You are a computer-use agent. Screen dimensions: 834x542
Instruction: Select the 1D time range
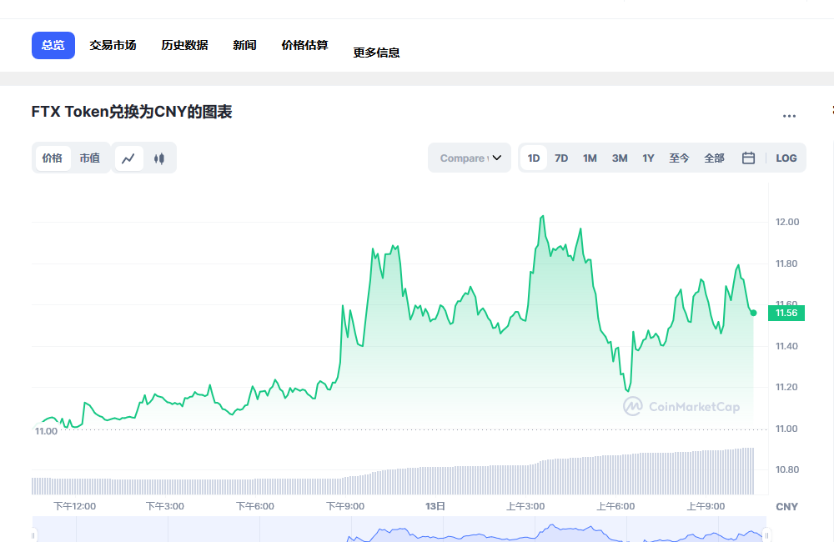coord(534,158)
